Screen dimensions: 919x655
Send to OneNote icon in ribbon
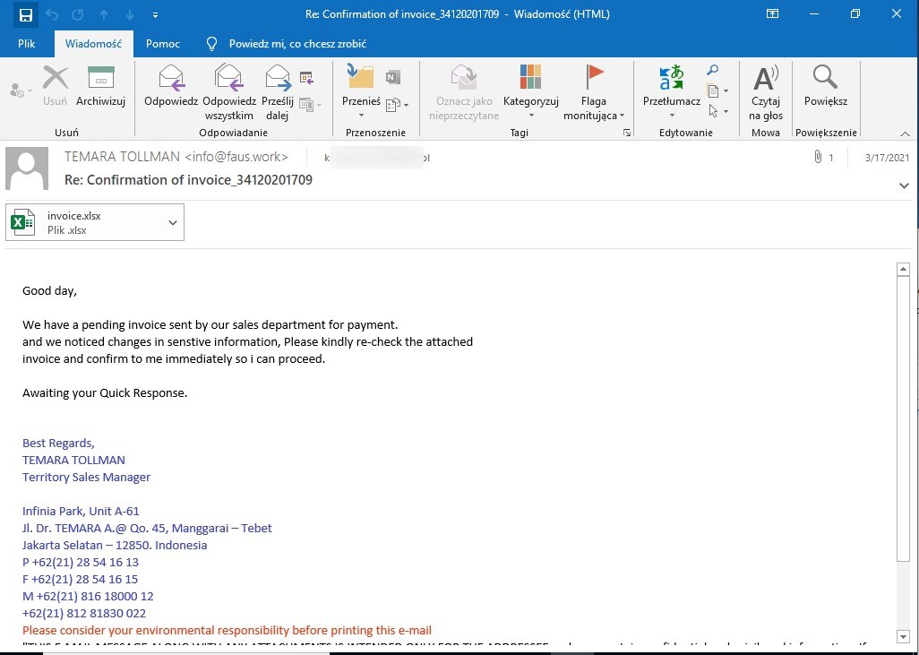pyautogui.click(x=392, y=77)
